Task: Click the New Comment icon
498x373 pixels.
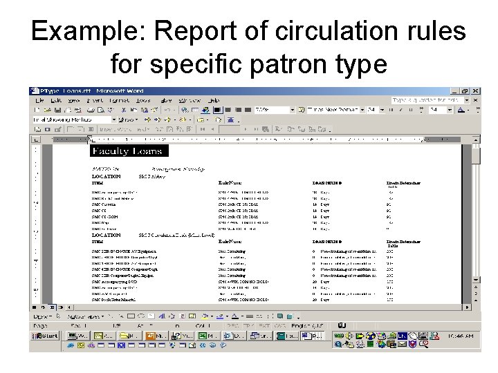Action: 201,120
